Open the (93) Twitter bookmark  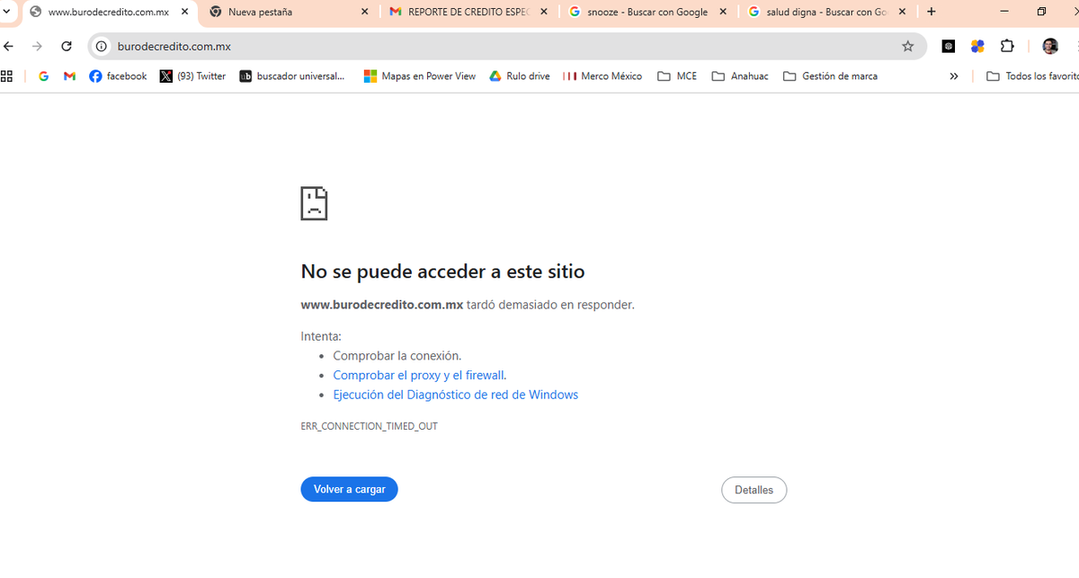[192, 76]
